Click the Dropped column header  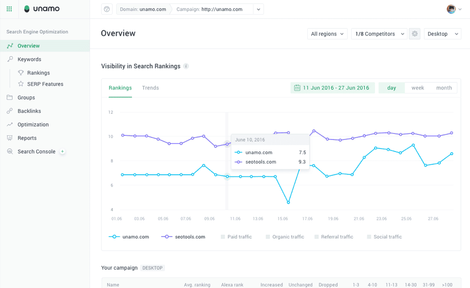click(328, 284)
